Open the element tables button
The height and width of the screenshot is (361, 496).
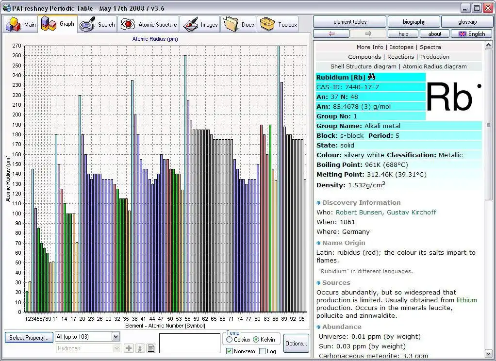coord(349,22)
